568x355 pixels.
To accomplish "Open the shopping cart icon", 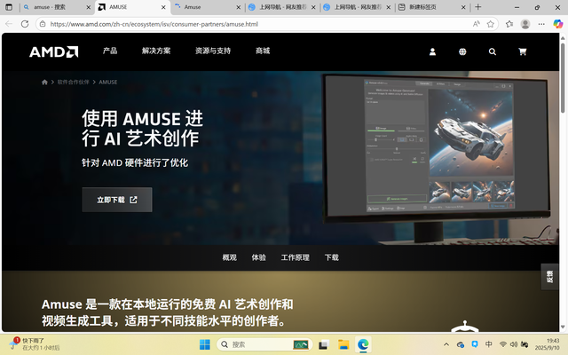I will [x=523, y=51].
